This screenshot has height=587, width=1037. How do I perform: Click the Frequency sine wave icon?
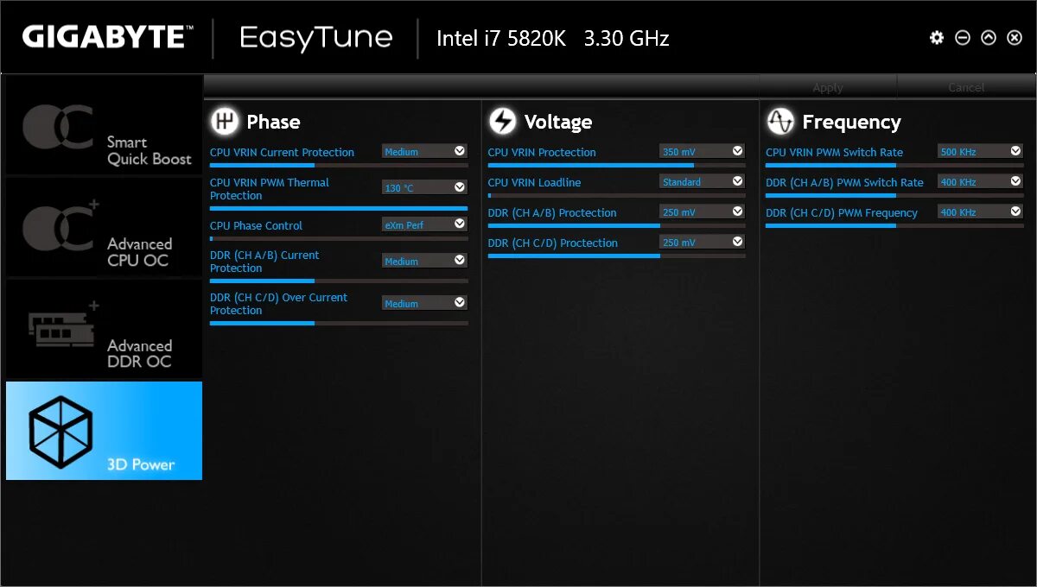(780, 121)
